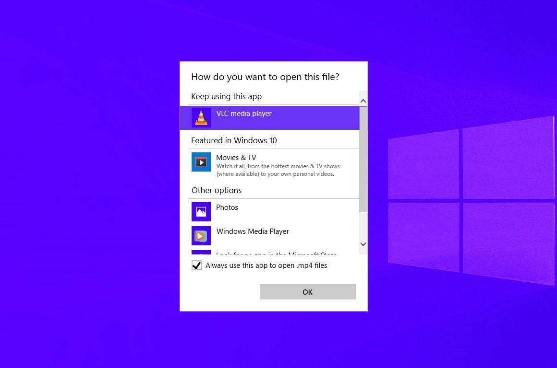Click the scroll up arrow in app list
Screen dimensions: 557x368
[x=363, y=101]
